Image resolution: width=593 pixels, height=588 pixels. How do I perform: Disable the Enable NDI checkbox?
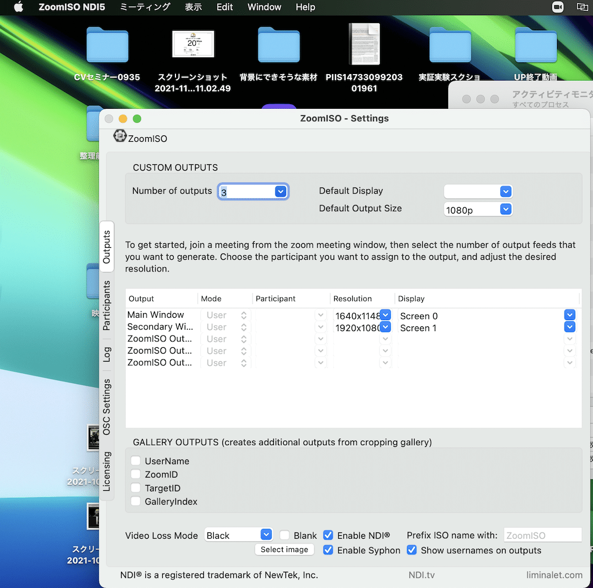pos(328,535)
